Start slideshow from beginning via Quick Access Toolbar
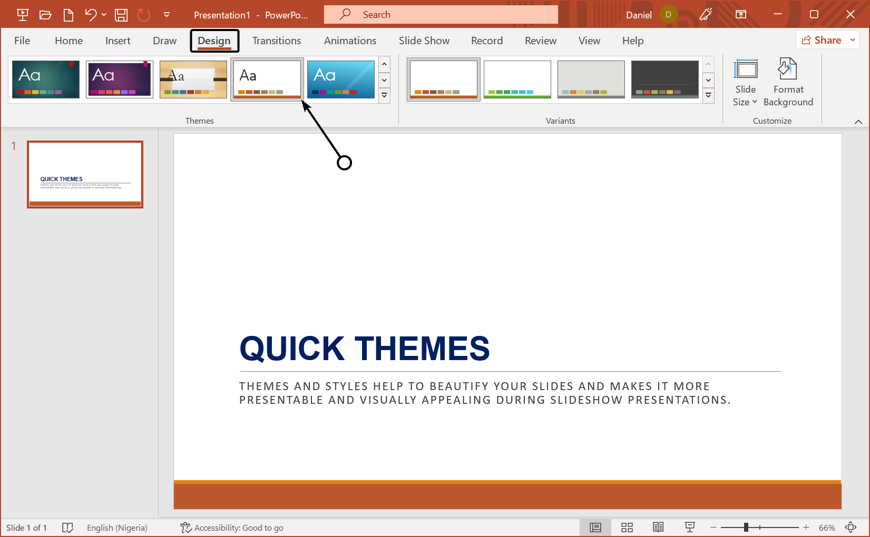The height and width of the screenshot is (537, 870). click(x=22, y=14)
